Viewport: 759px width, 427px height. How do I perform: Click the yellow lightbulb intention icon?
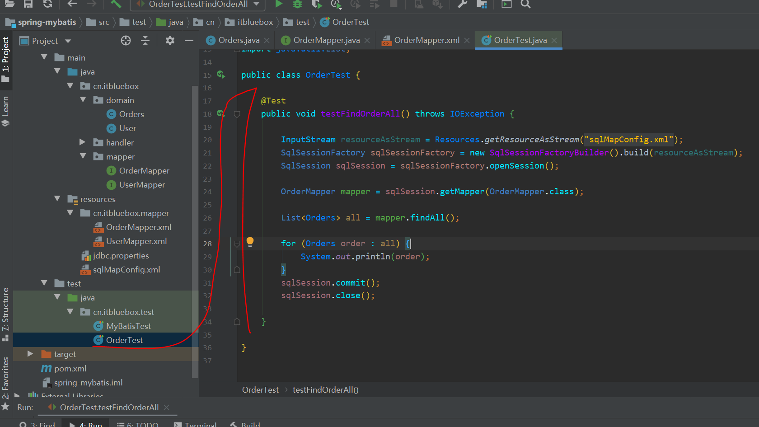[x=250, y=242]
